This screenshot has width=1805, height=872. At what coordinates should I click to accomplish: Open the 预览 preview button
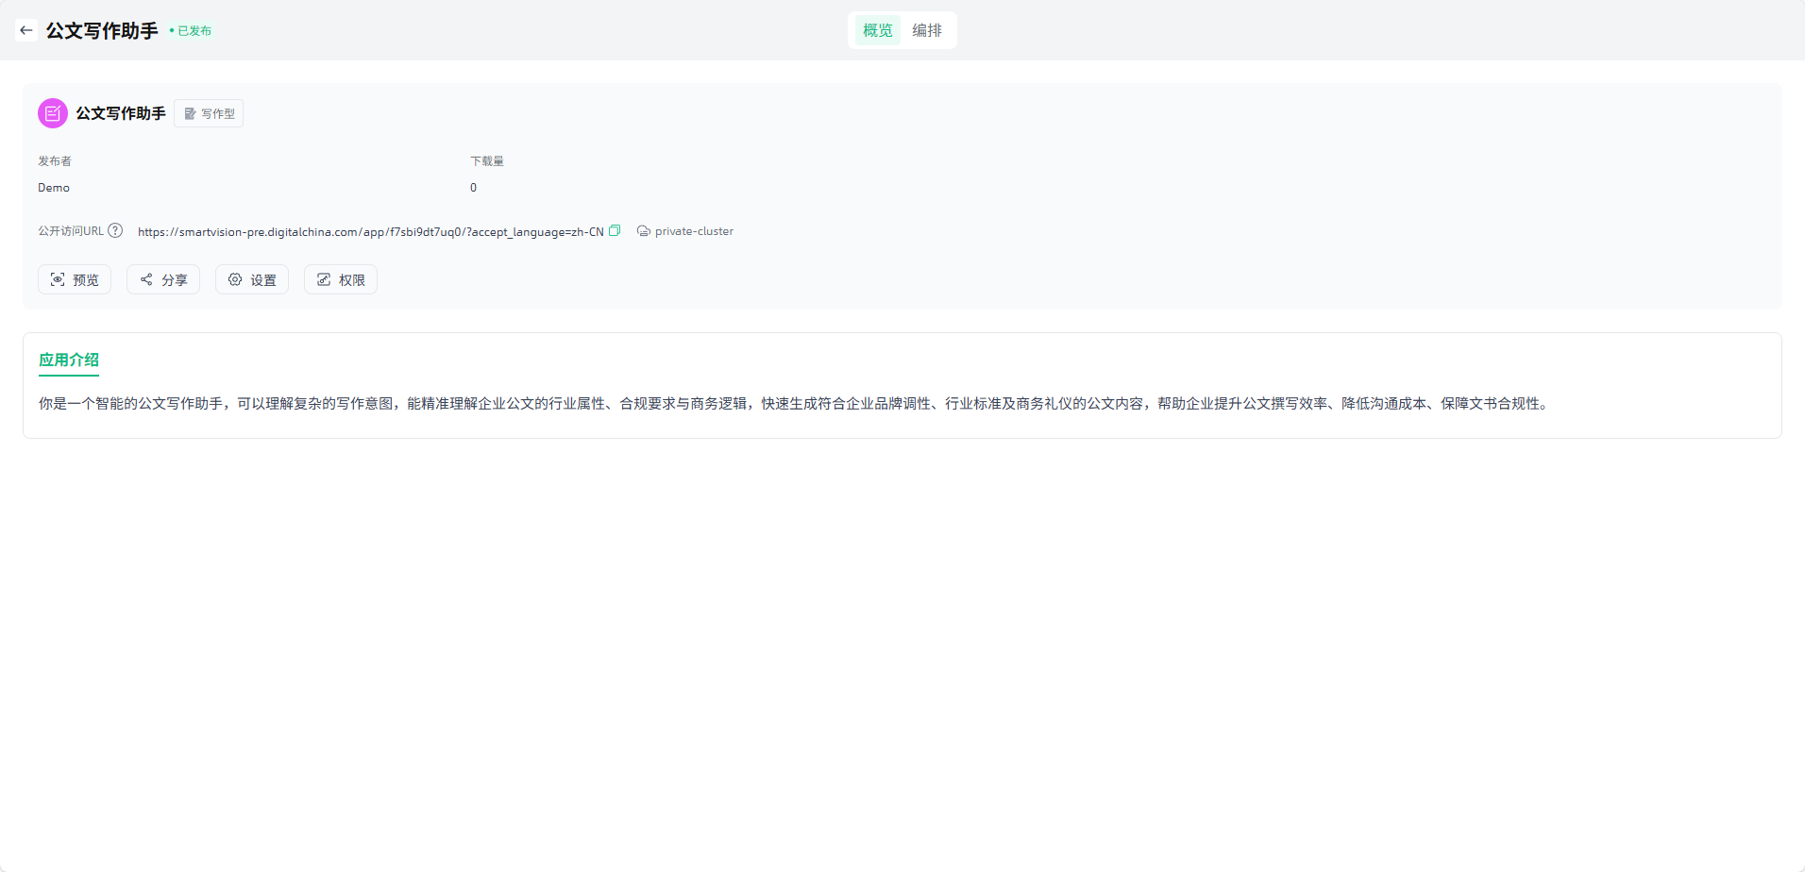click(x=75, y=279)
